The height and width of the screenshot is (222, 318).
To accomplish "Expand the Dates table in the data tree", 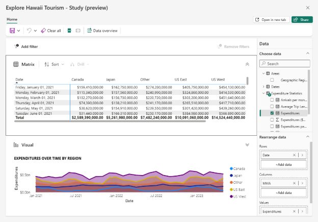I will pos(263,87).
